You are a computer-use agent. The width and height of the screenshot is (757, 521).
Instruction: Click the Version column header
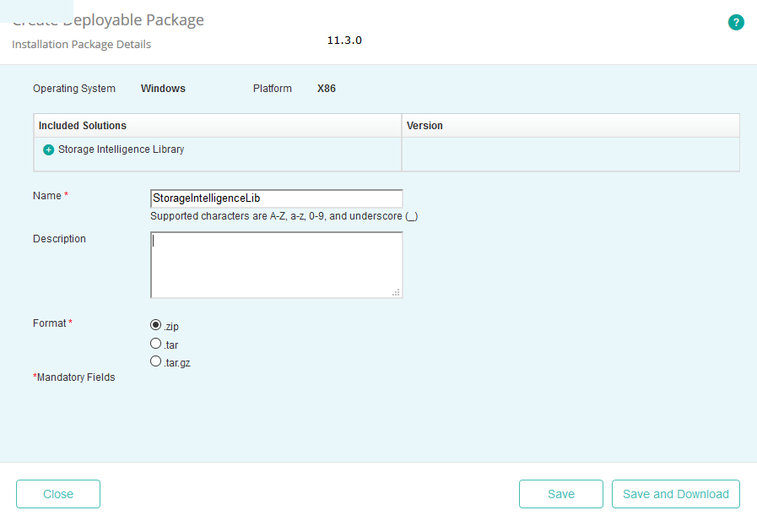point(424,125)
